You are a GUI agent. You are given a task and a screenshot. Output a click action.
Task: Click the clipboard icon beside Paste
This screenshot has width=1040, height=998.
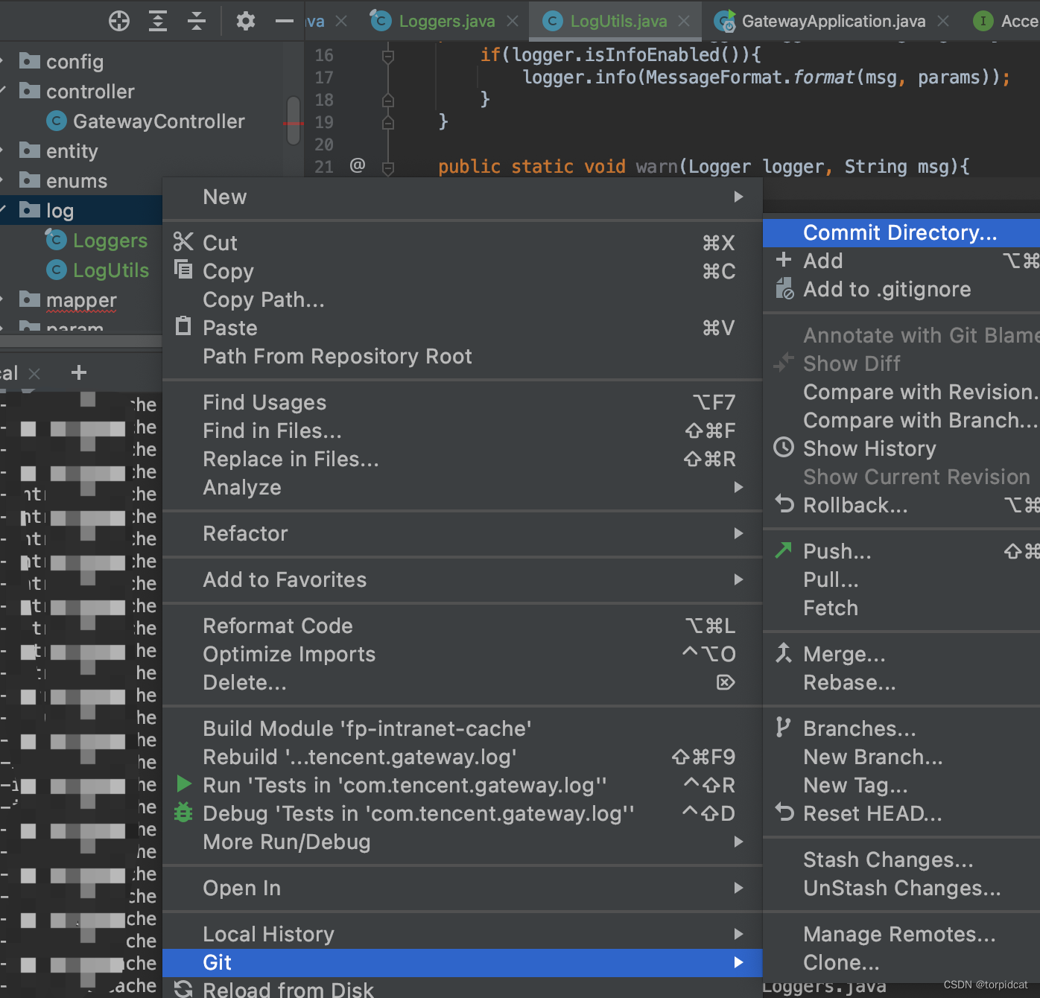183,328
